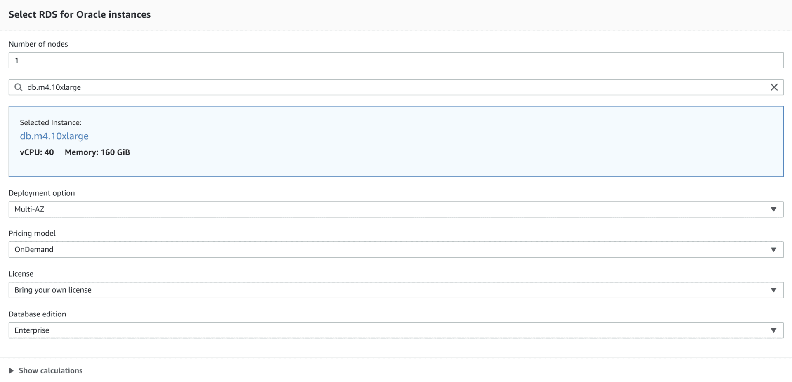Click the Select RDS for Oracle instances heading
Screen dimensions: 792x382
[x=79, y=14]
